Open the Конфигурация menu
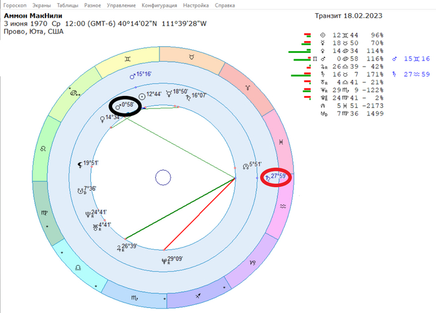The width and height of the screenshot is (436, 313). tap(159, 5)
